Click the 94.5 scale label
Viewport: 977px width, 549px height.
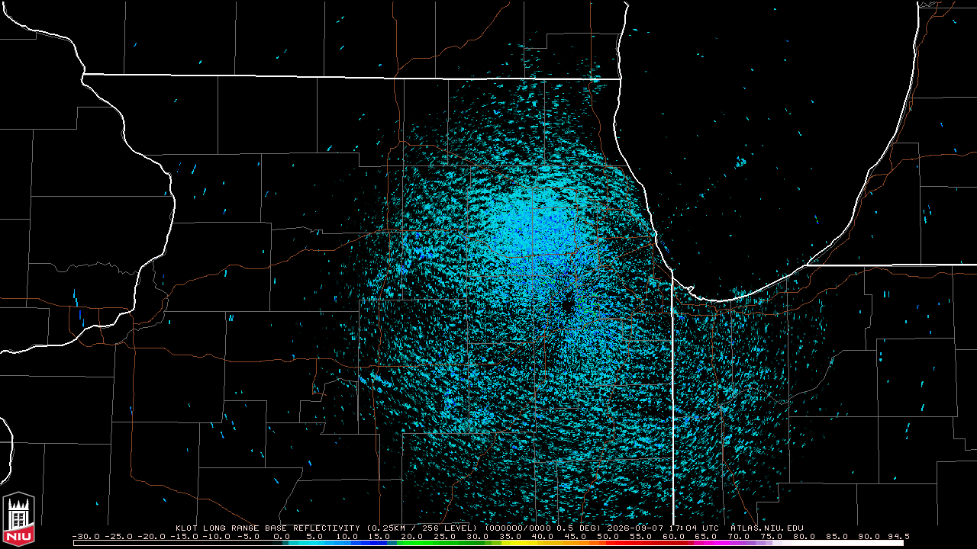(x=896, y=536)
